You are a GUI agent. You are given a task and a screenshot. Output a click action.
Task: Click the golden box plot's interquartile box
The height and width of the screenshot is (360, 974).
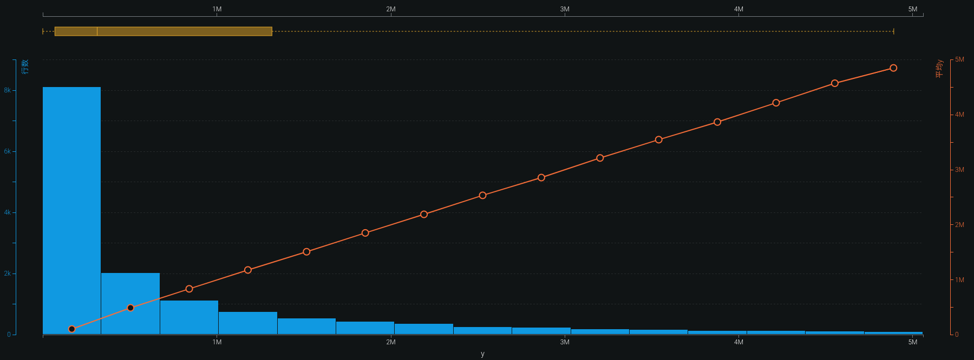point(164,31)
